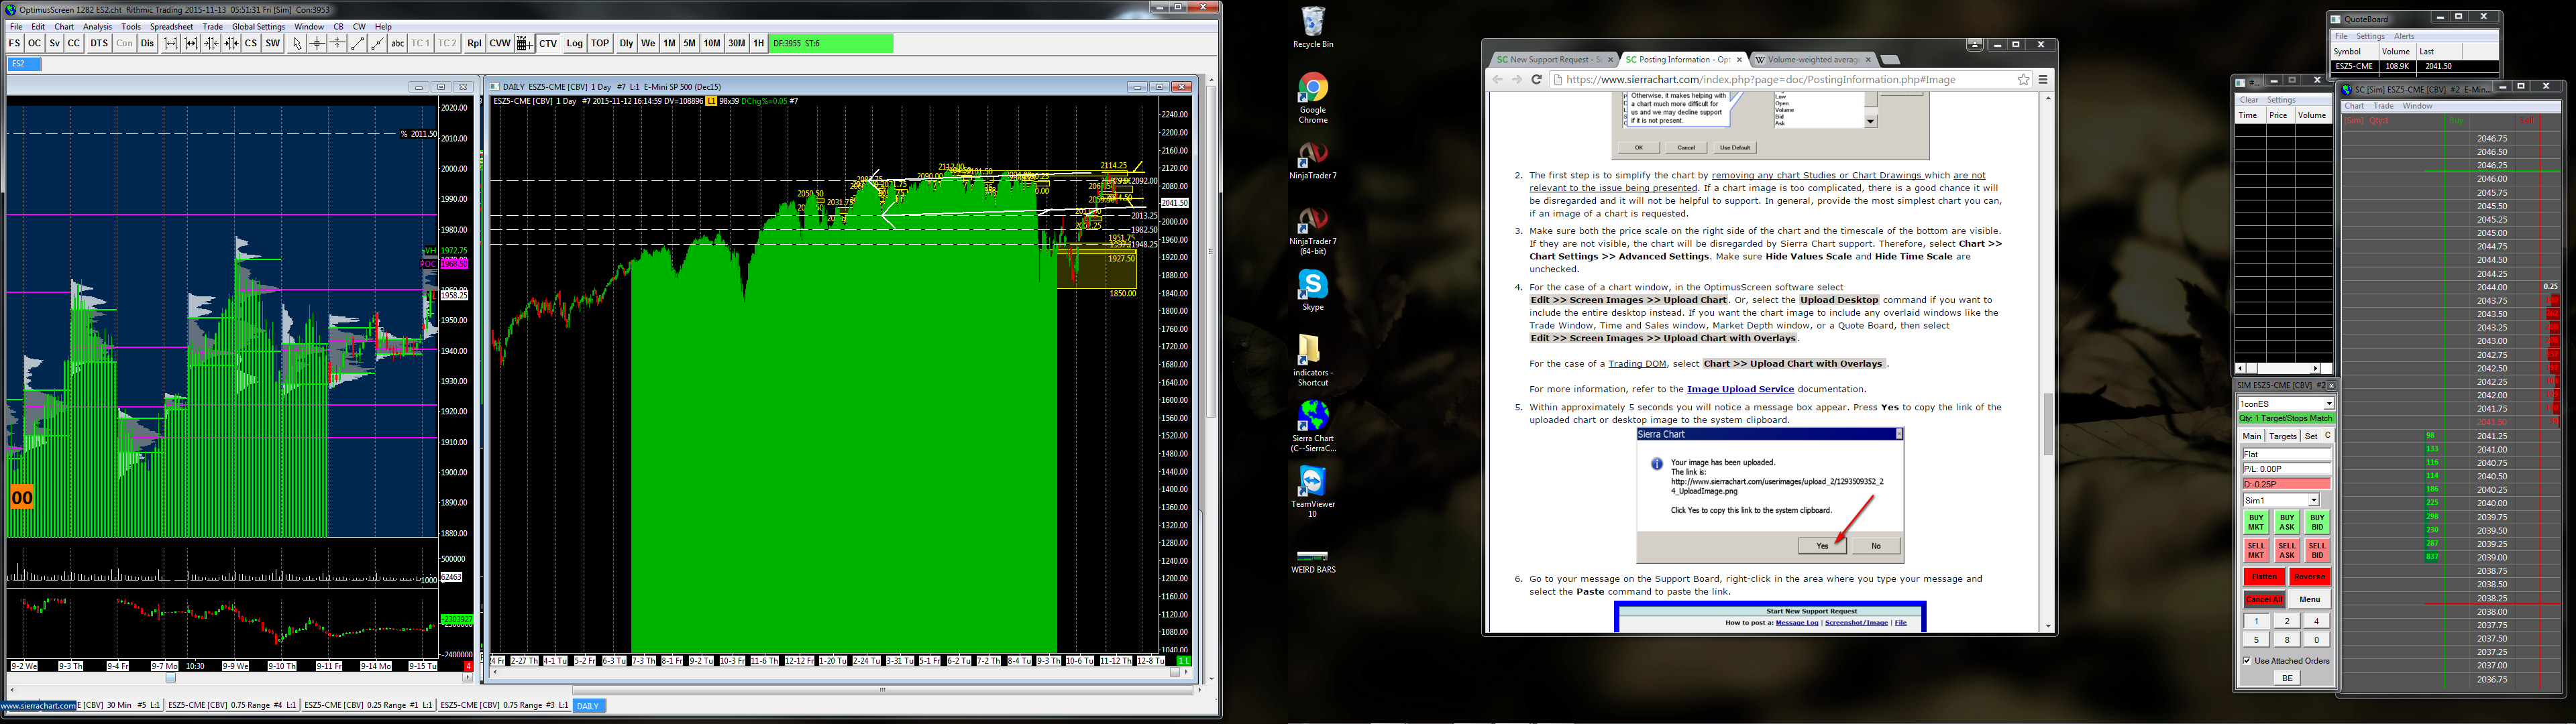The width and height of the screenshot is (2576, 724).
Task: Open the Sim1 account dropdown
Action: point(2313,500)
